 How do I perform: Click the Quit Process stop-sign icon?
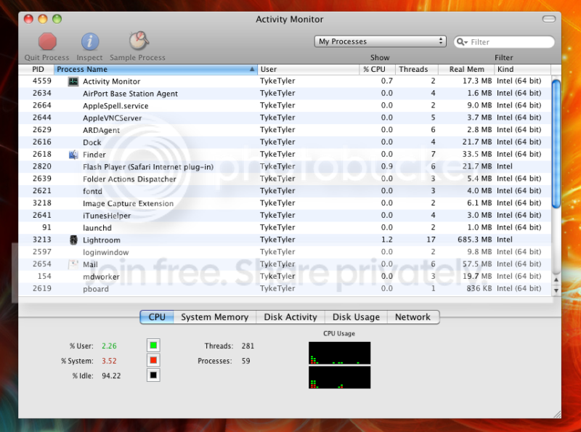click(46, 41)
